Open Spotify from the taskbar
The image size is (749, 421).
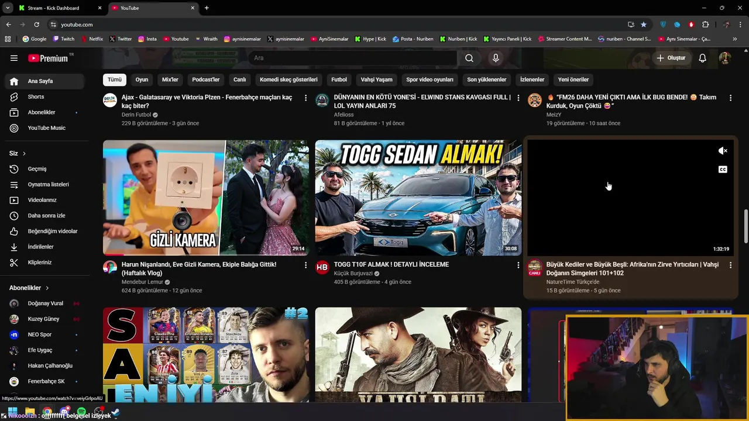(x=81, y=412)
